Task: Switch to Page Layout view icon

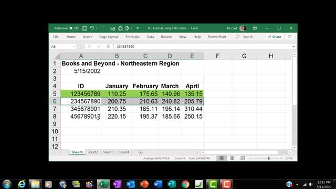Action: pyautogui.click(x=232, y=158)
